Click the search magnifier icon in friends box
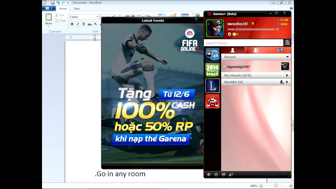Image resolution: width=336 pixels, height=189 pixels. [280, 43]
